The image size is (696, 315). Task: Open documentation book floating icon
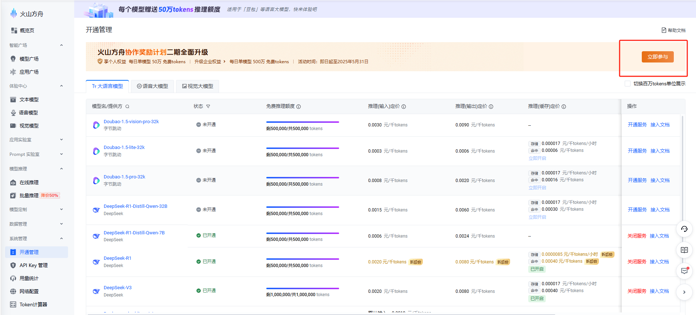coord(684,250)
